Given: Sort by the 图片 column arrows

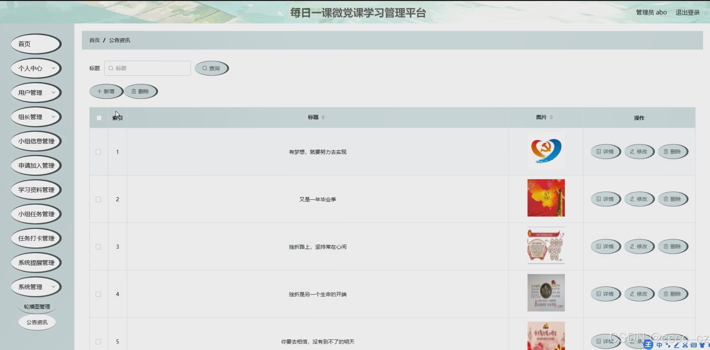Looking at the screenshot, I should (551, 117).
